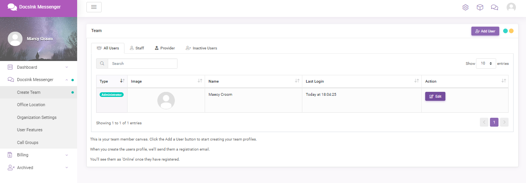526x183 pixels.
Task: Sort table by Type column arrows
Action: tap(122, 81)
